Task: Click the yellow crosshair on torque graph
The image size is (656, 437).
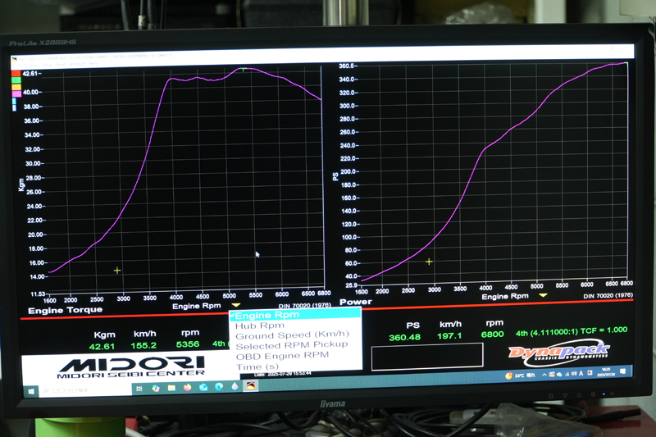Action: [x=117, y=271]
